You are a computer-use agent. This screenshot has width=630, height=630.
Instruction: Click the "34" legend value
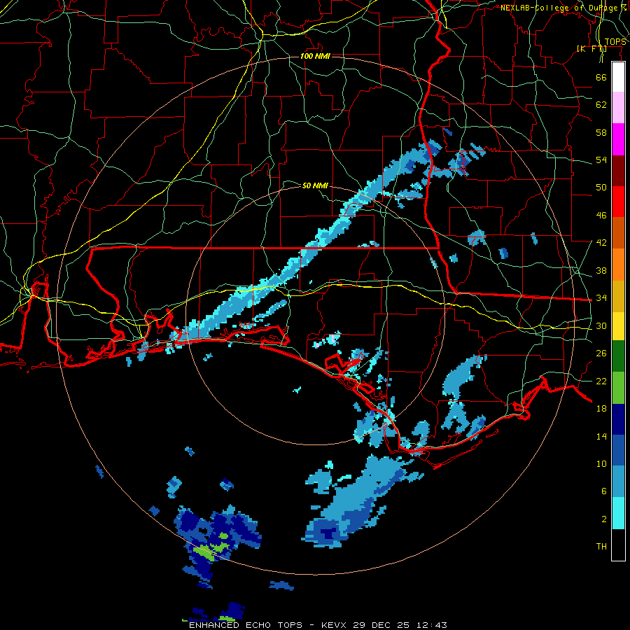pyautogui.click(x=601, y=298)
